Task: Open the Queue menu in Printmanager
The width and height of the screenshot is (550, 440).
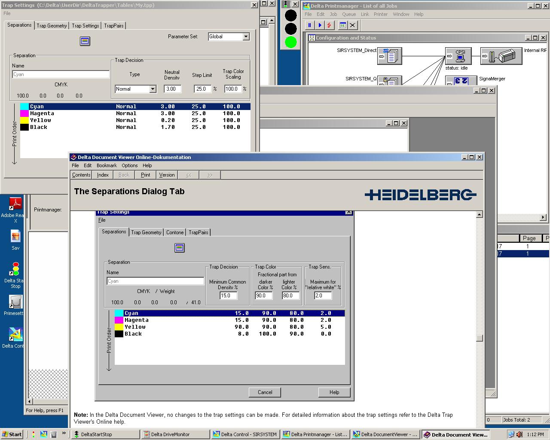Action: [349, 14]
